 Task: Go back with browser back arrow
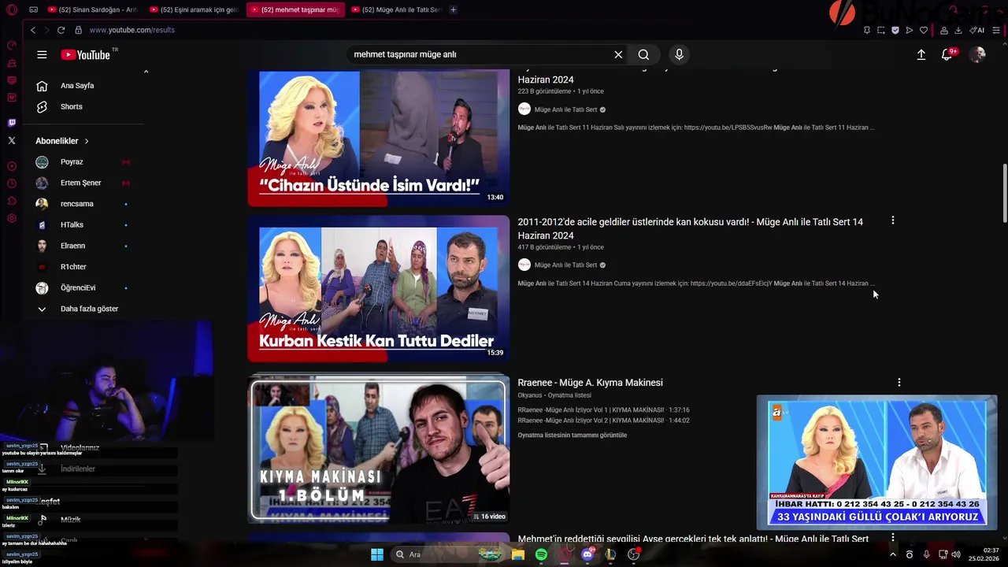coord(32,30)
